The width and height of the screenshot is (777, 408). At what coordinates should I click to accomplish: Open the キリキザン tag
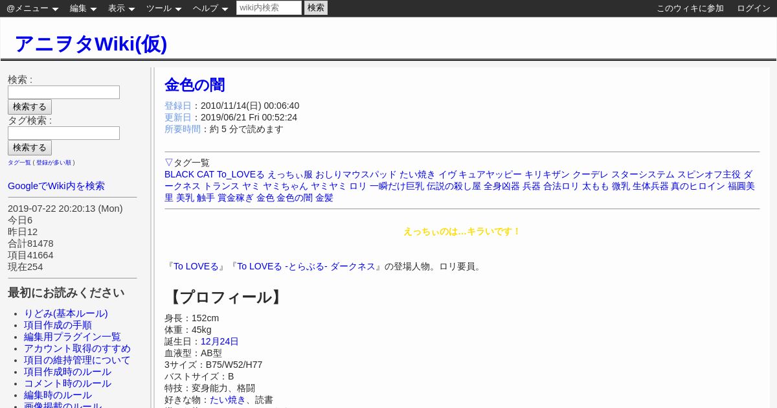547,174
